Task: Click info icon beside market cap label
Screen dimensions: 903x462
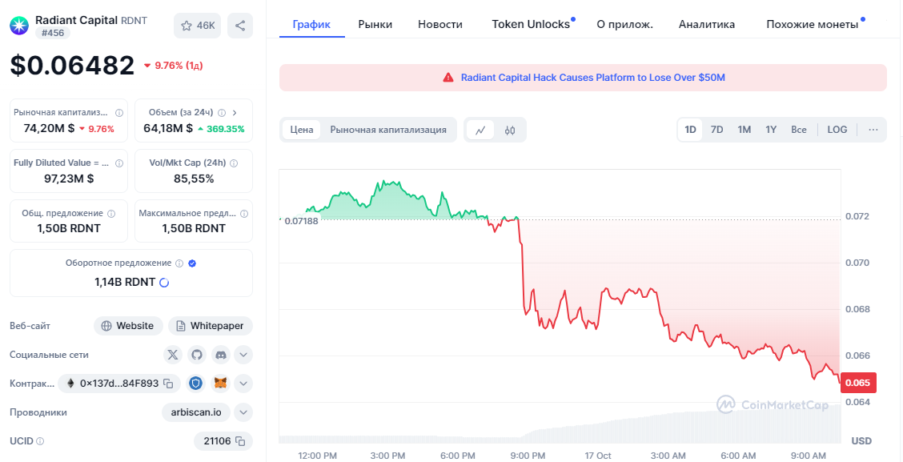Action: point(119,112)
